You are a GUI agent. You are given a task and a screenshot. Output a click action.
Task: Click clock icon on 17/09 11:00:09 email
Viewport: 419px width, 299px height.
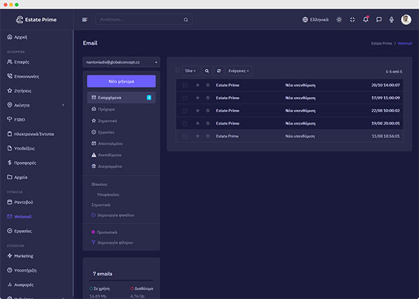207,98
